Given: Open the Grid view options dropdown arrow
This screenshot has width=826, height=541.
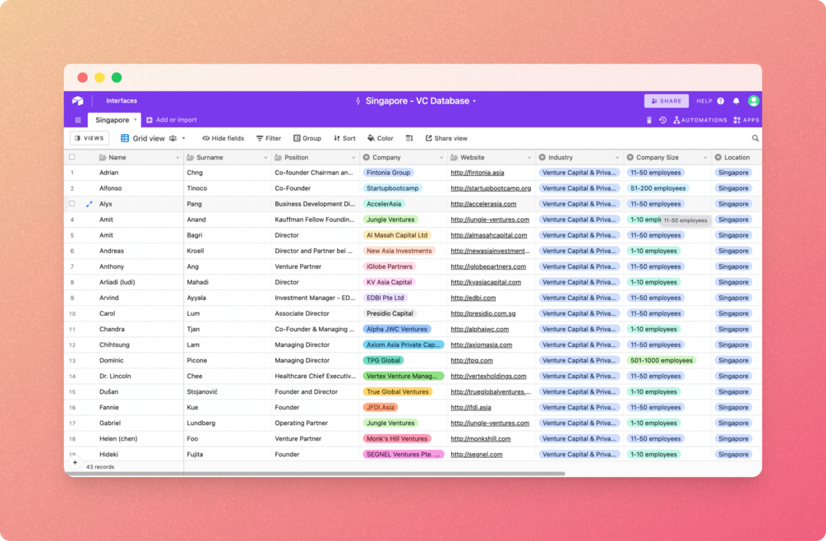Looking at the screenshot, I should [x=183, y=138].
